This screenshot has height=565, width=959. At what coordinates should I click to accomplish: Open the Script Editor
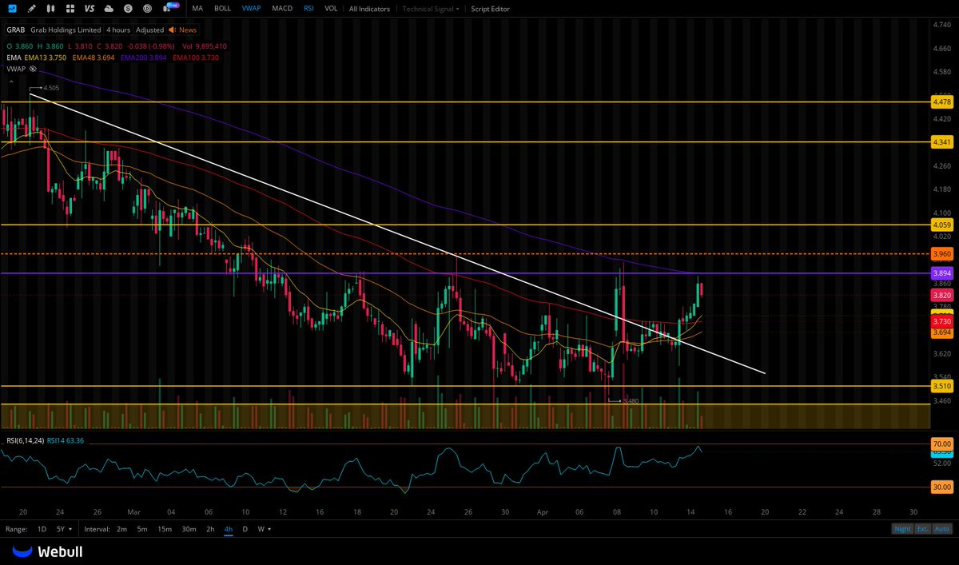point(489,8)
